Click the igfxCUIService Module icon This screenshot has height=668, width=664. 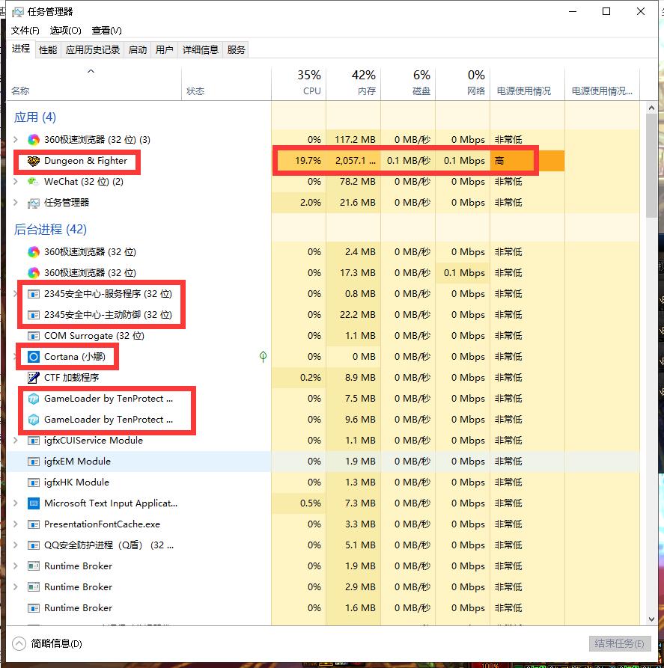(33, 441)
